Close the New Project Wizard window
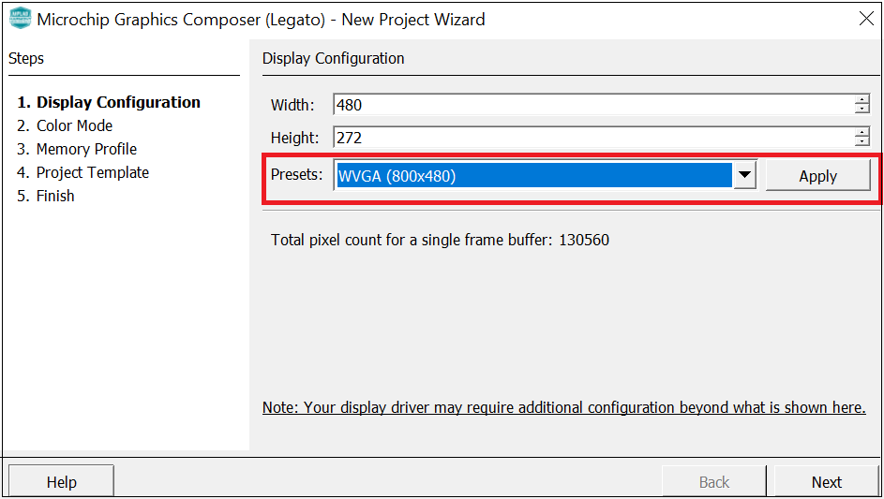884x499 pixels. coord(866,19)
